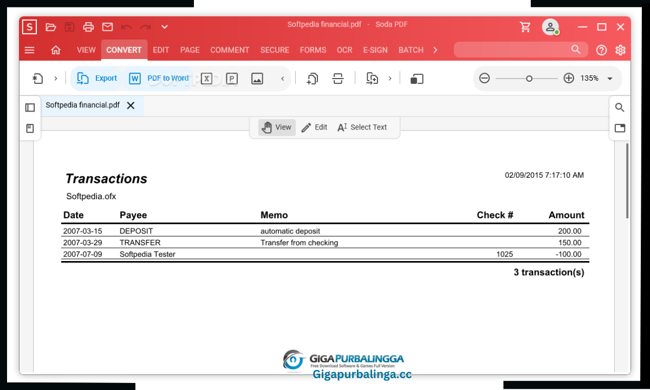Open file using the folder icon
The width and height of the screenshot is (650, 390).
[51, 27]
